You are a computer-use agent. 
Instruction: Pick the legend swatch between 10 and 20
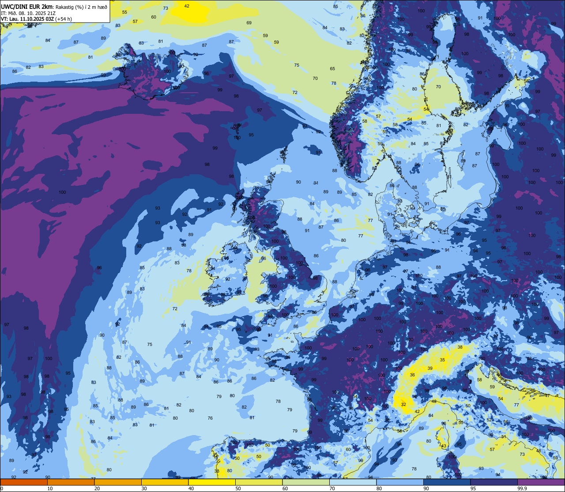point(71,482)
